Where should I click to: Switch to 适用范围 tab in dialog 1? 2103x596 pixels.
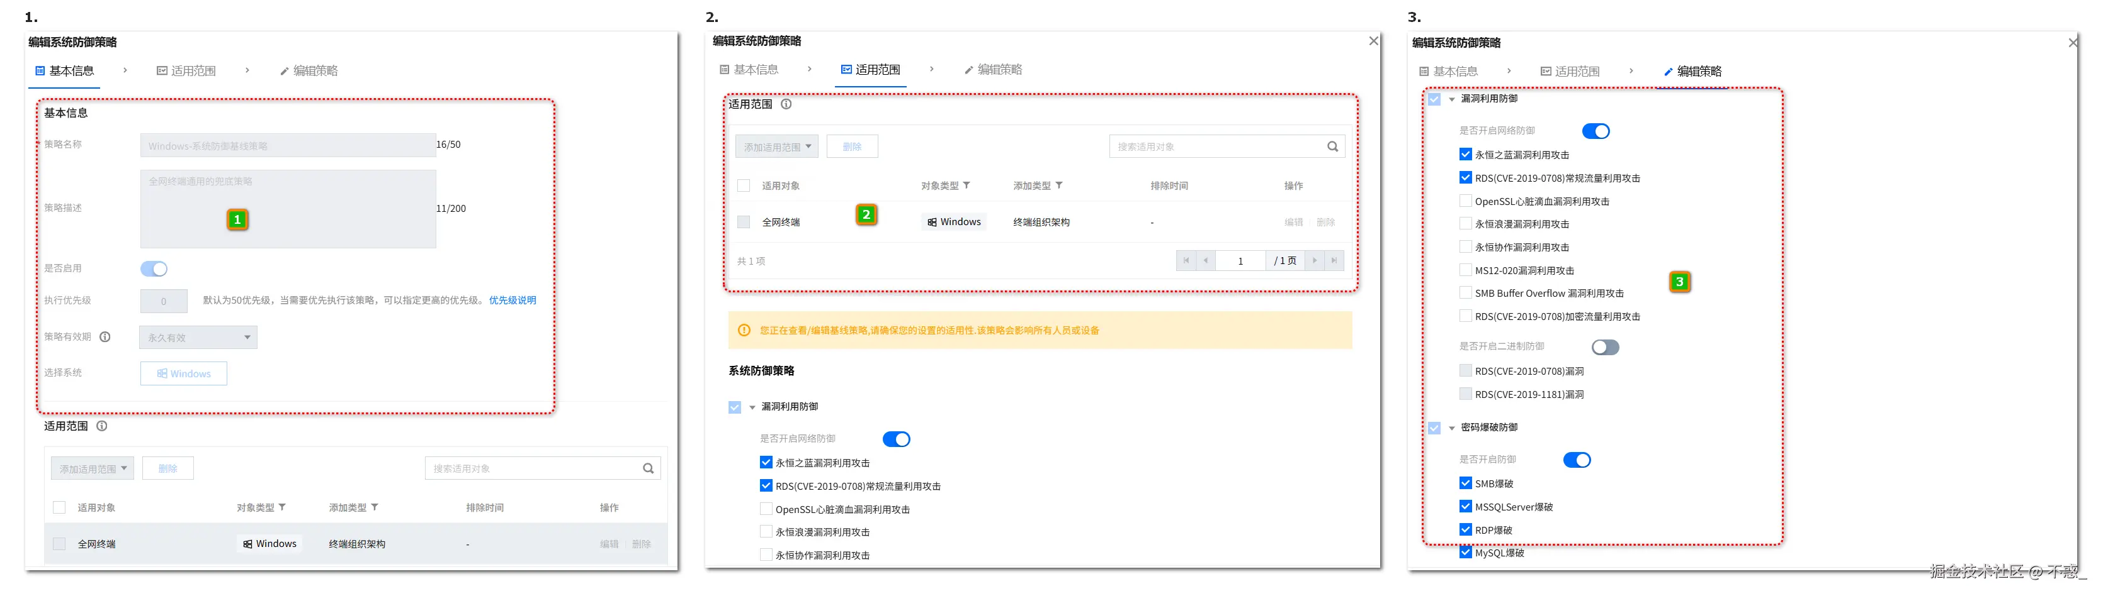tap(186, 71)
